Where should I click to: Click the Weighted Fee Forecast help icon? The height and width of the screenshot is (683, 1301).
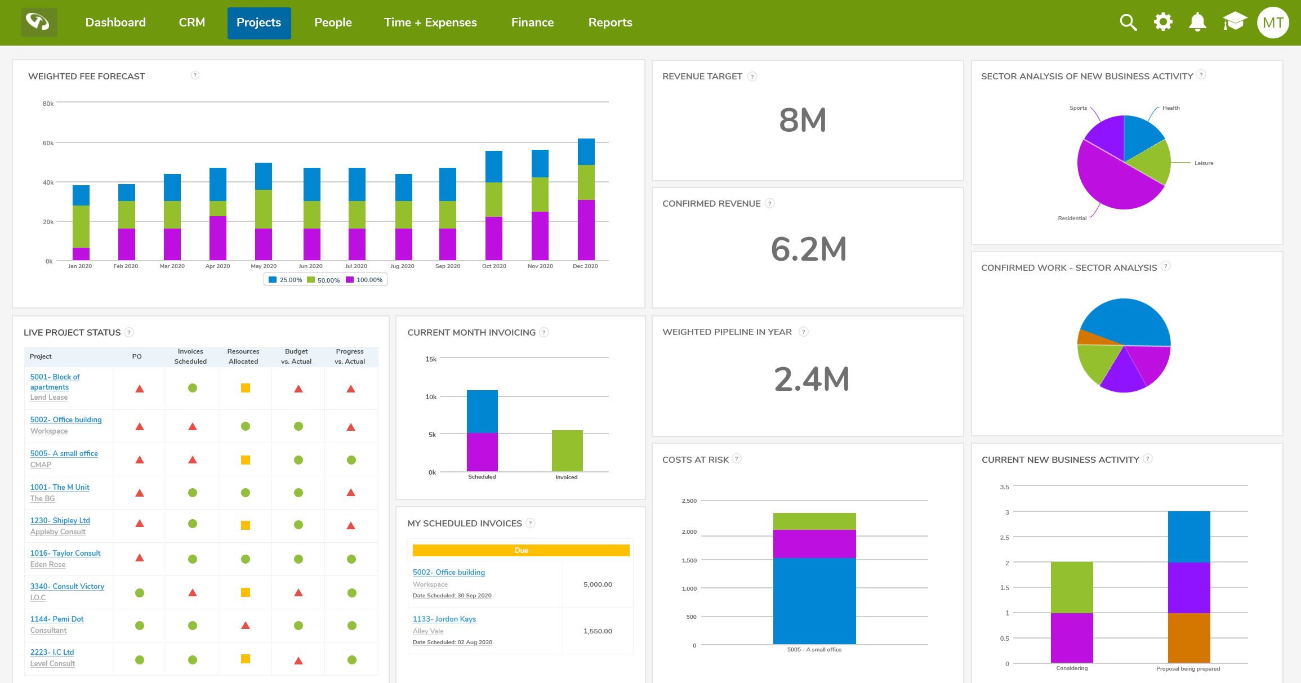click(x=195, y=75)
